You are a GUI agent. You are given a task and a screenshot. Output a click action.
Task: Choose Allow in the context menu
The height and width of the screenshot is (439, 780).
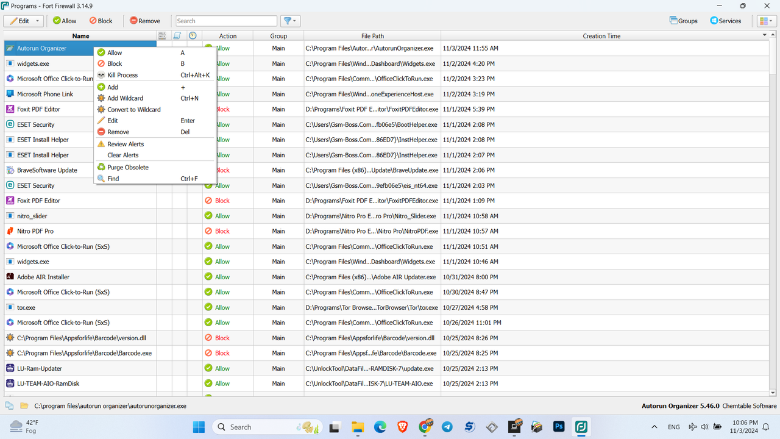coord(155,52)
